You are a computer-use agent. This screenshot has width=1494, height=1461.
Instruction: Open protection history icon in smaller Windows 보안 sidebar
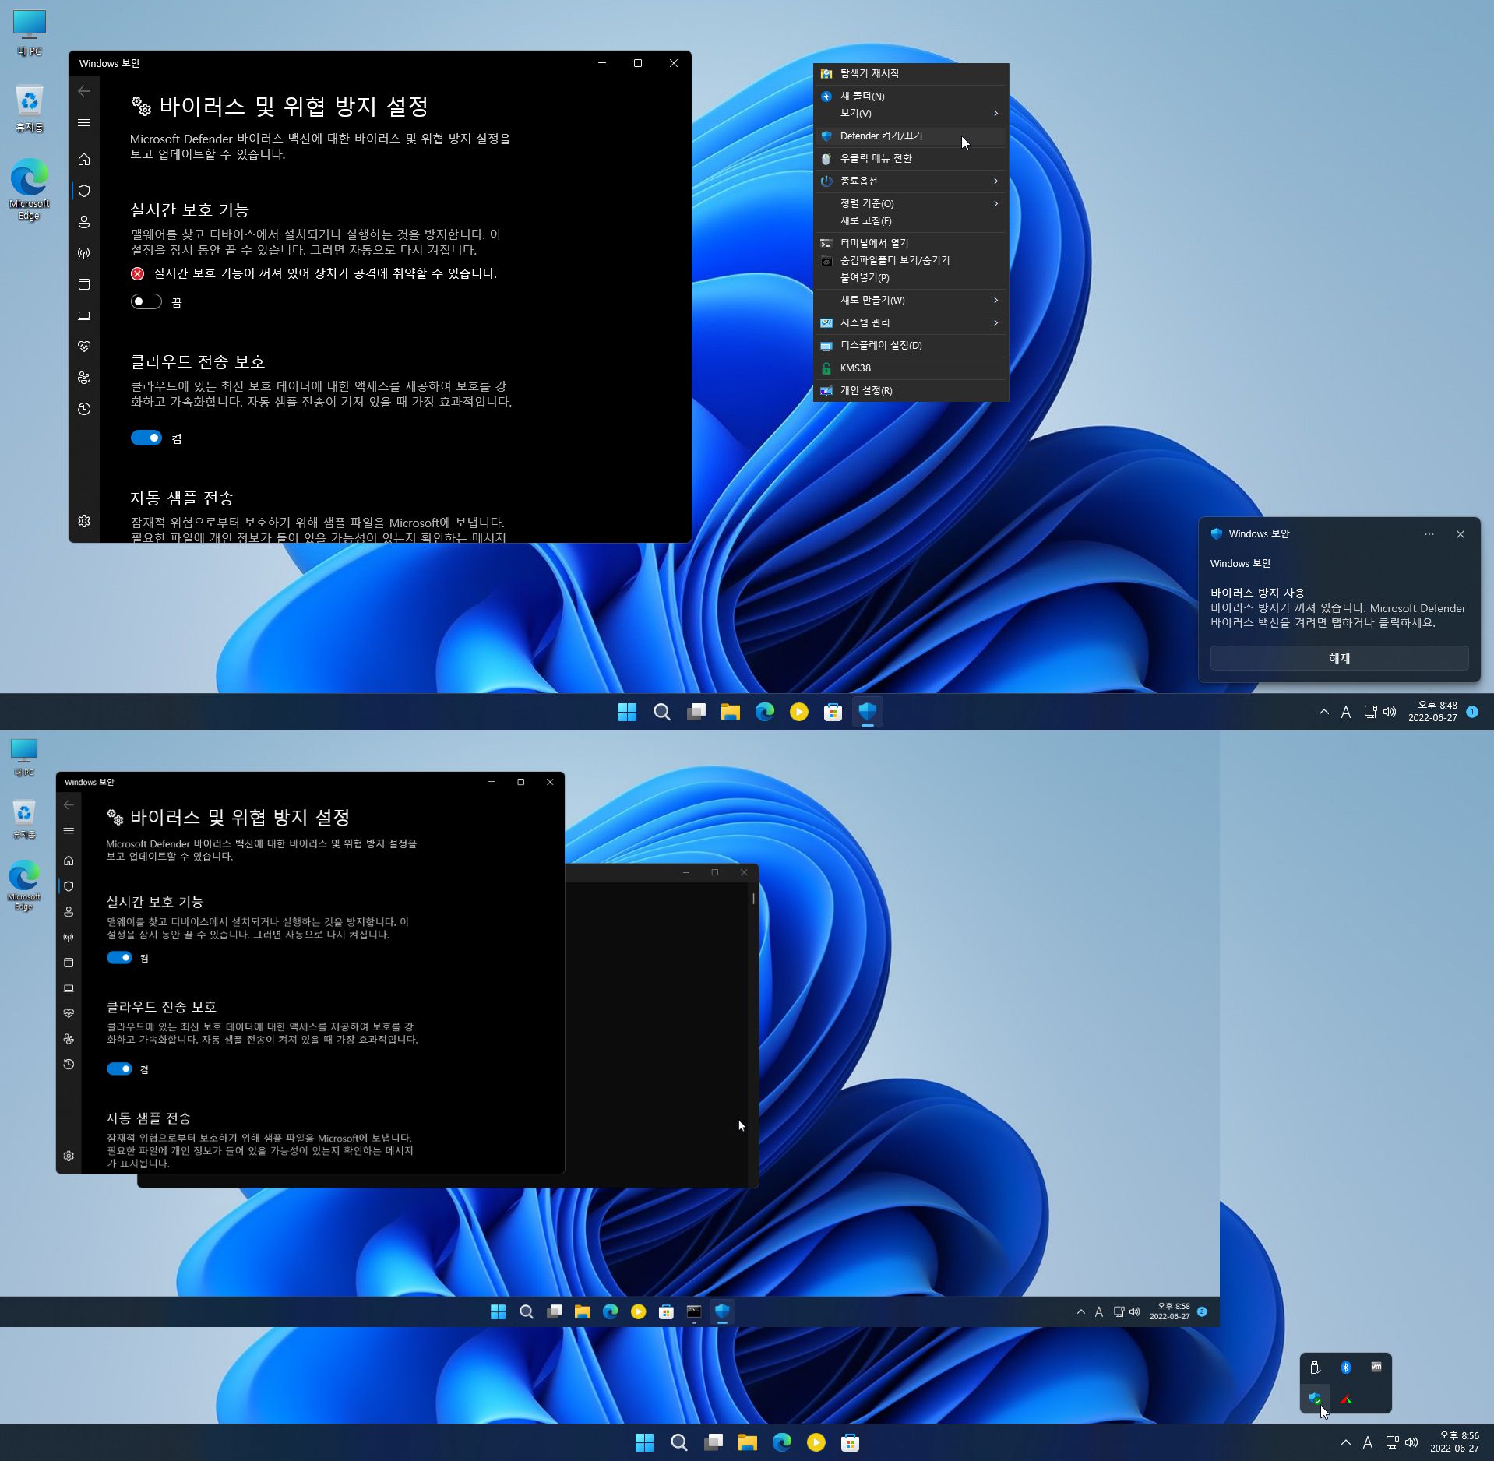click(69, 1065)
